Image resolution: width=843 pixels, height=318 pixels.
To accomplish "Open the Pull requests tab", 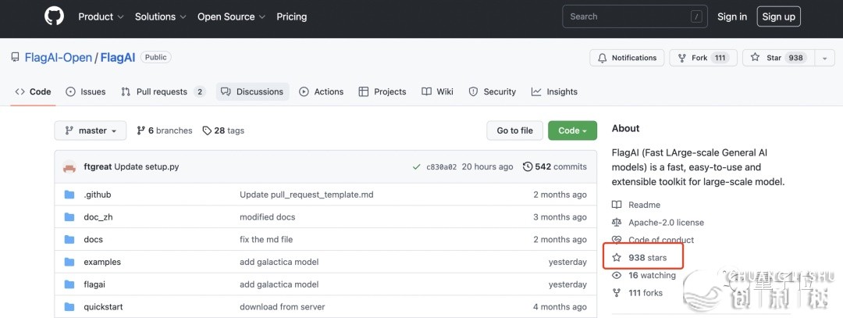I will click(x=162, y=91).
